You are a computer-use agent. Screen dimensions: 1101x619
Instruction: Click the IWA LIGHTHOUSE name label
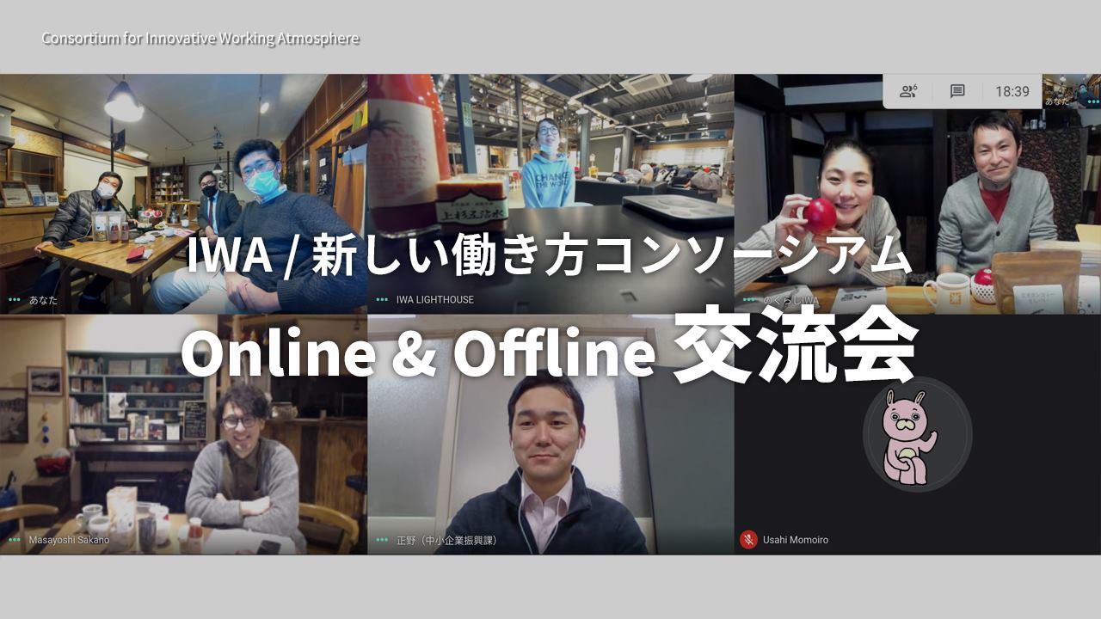(x=434, y=300)
